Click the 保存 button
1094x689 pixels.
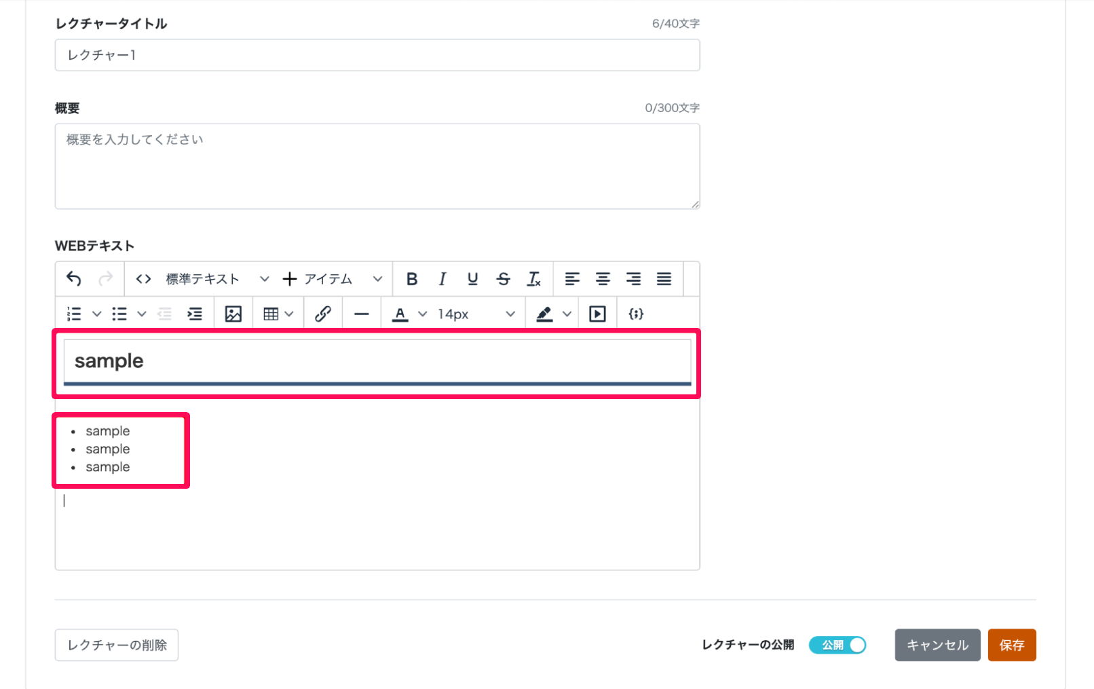pos(1012,645)
